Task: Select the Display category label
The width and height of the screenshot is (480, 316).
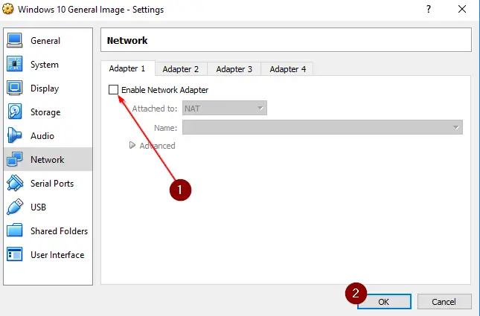Action: coord(45,88)
